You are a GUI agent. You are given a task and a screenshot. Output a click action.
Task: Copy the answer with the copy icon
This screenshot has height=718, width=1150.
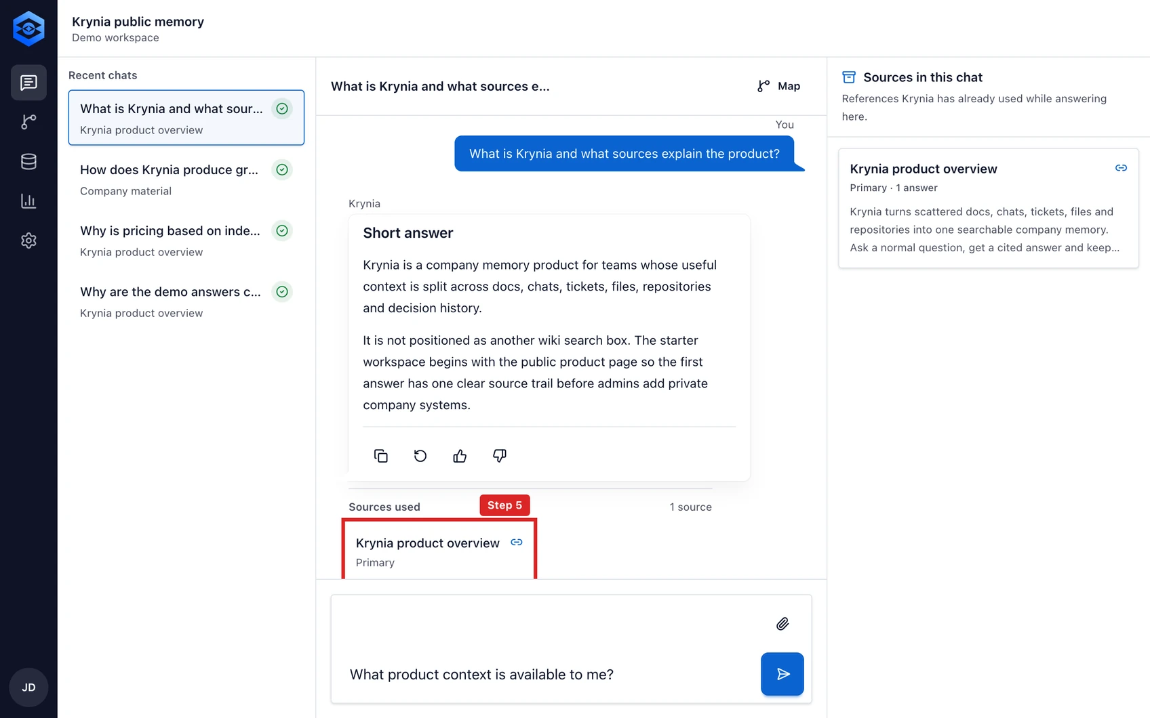tap(381, 456)
